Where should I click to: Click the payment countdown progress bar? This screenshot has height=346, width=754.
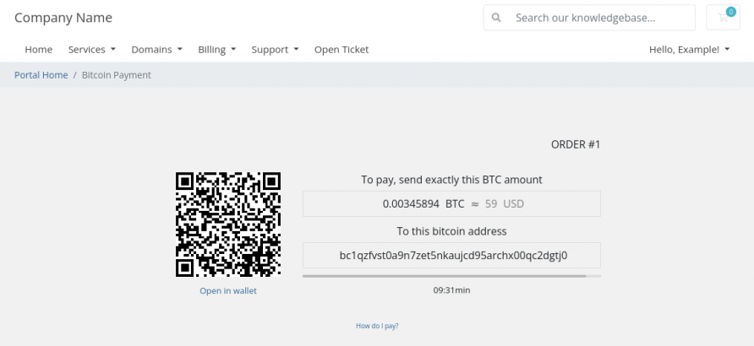451,276
